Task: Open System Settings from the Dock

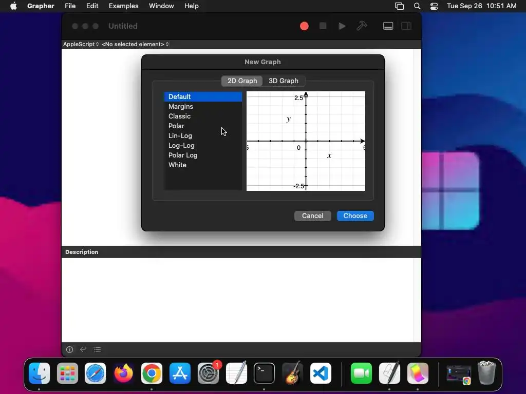Action: coord(209,373)
